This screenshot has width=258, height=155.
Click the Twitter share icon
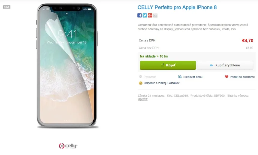145,15
